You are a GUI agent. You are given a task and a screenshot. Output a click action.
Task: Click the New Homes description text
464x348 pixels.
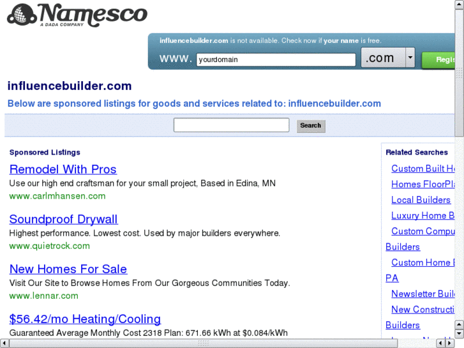150,283
